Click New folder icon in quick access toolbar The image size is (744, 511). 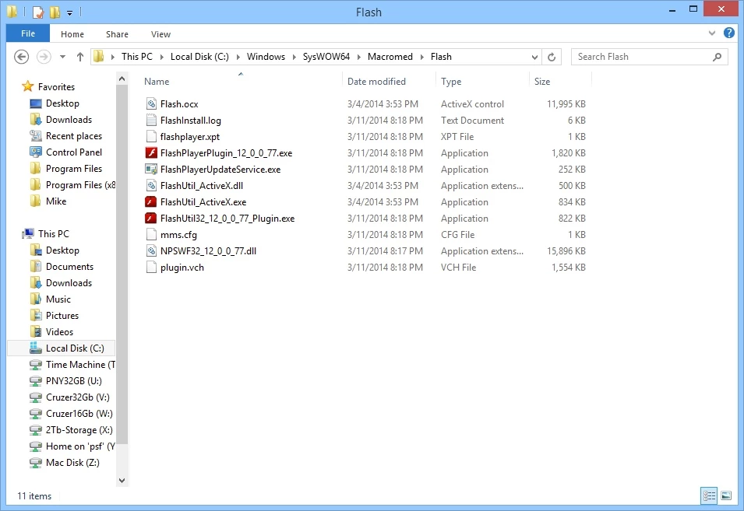click(55, 12)
